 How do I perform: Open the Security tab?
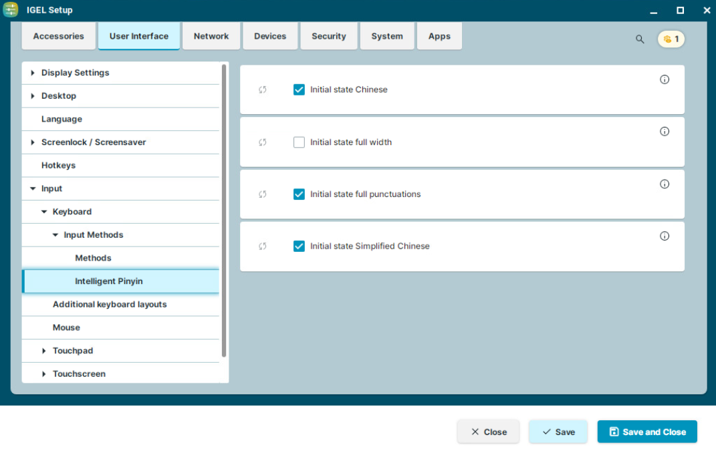tap(328, 37)
